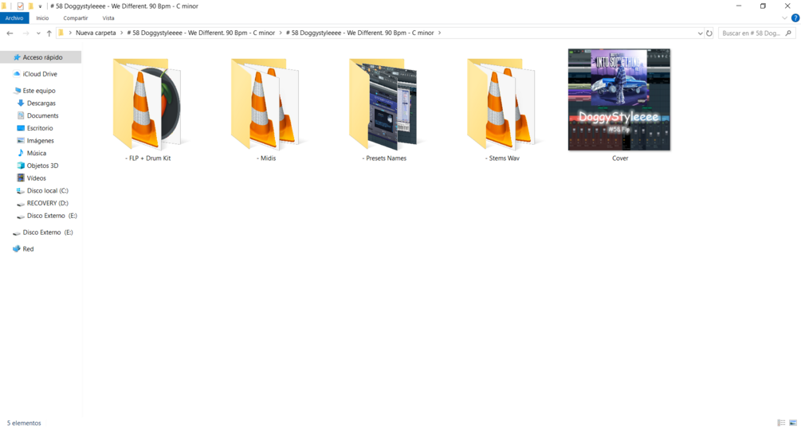Click the '- Presets Names' name label
The height and width of the screenshot is (429, 801).
(x=384, y=158)
